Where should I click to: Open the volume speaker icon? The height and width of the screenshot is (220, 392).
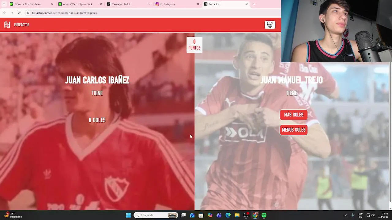click(373, 215)
